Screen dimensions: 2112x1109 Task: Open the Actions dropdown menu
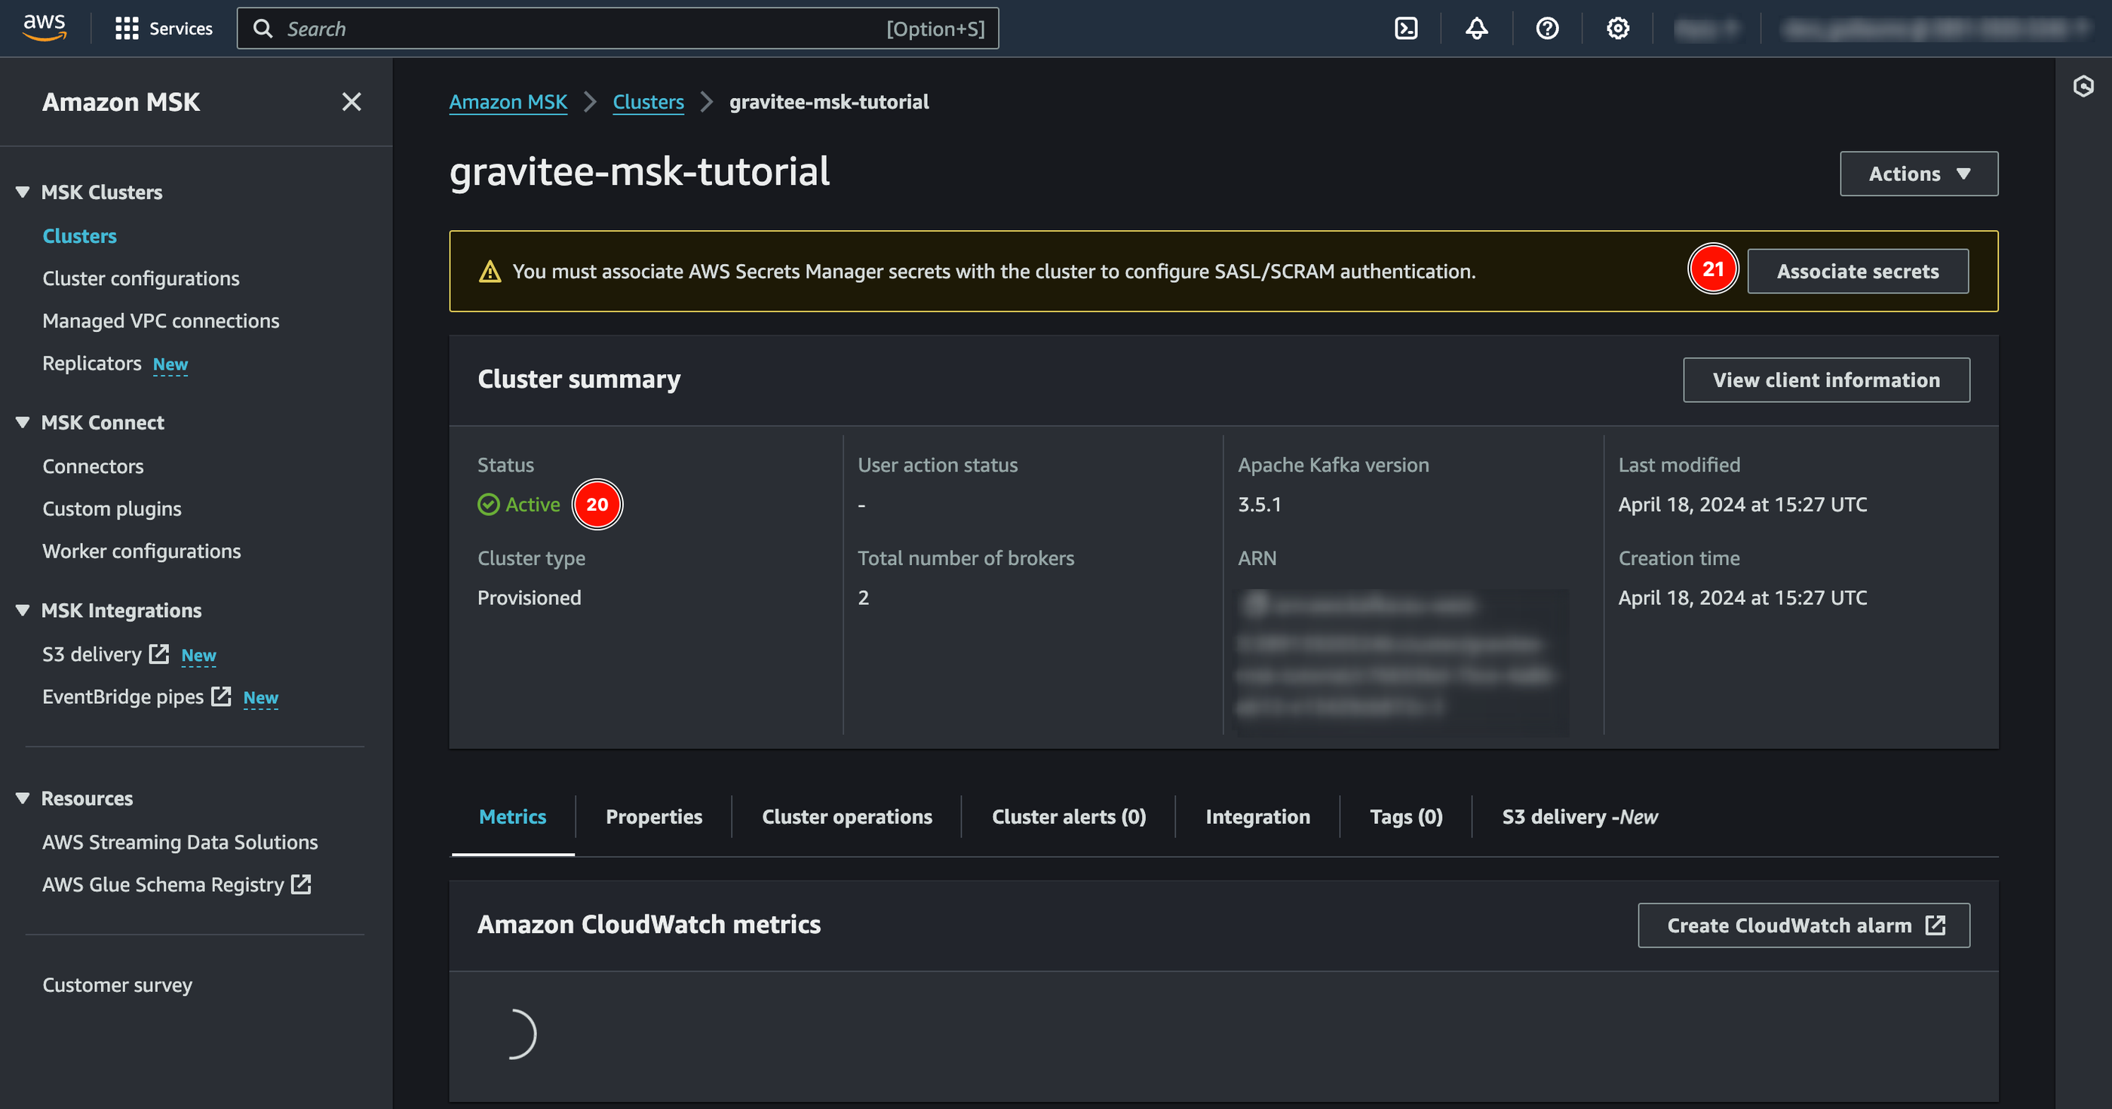1919,174
